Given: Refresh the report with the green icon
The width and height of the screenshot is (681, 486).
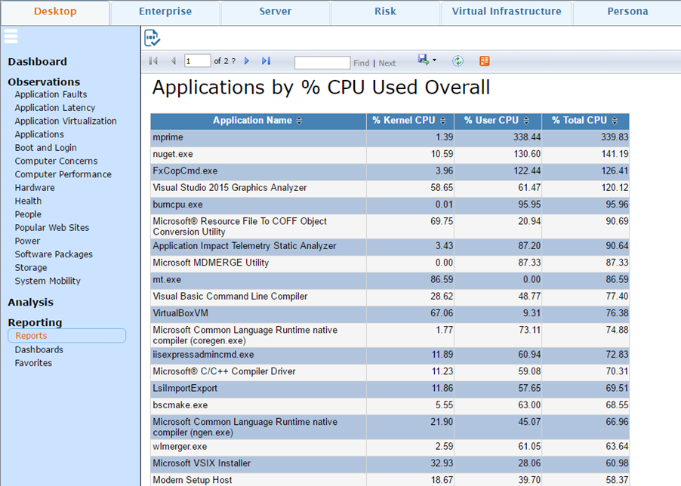Looking at the screenshot, I should tap(458, 61).
